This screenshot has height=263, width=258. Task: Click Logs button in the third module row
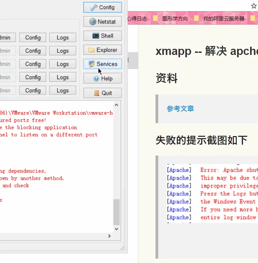tap(63, 64)
